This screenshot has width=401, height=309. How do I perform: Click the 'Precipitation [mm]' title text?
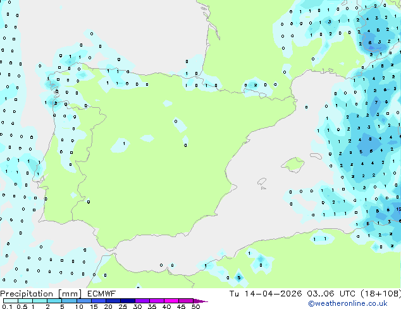click(41, 294)
